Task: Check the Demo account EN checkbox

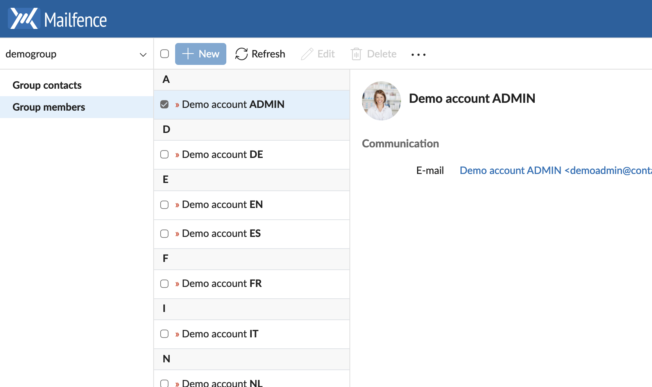Action: 164,204
